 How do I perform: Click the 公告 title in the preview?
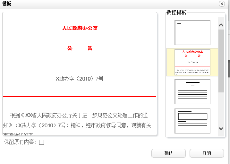click(80, 48)
